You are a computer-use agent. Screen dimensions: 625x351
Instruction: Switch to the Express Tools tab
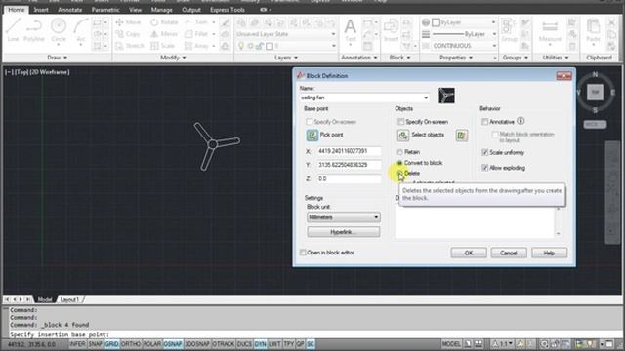[228, 10]
